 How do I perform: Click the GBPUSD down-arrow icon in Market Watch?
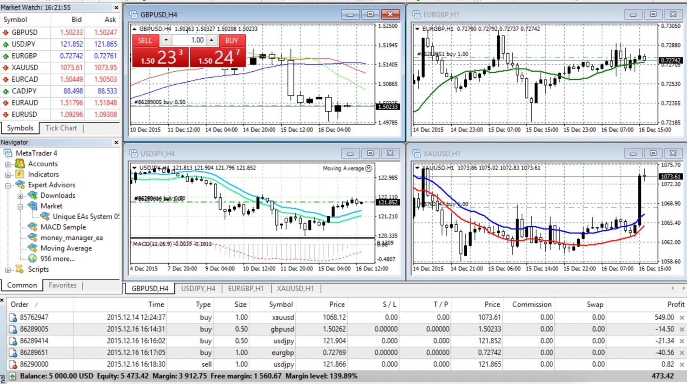(x=6, y=32)
